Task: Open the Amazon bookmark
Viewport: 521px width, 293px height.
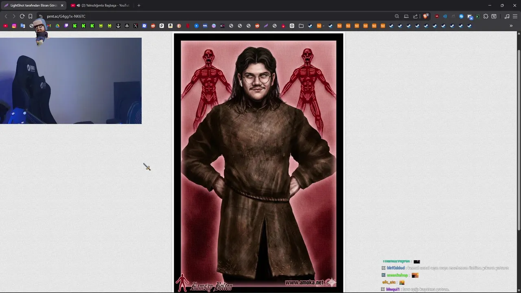Action: 170,26
